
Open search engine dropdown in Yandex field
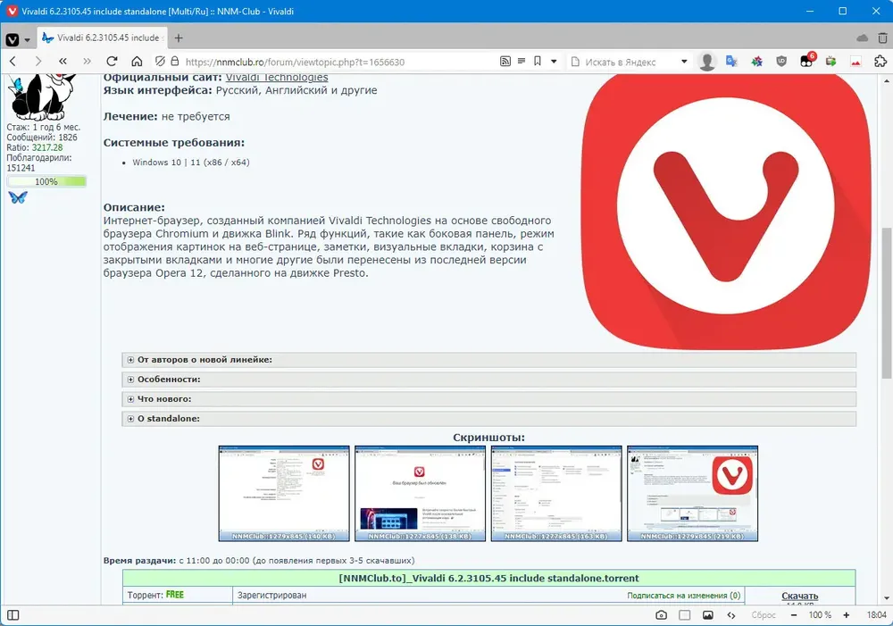tap(684, 62)
